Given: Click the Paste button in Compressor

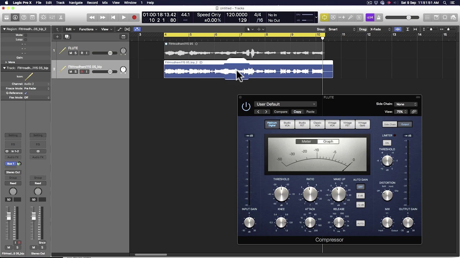Looking at the screenshot, I should (310, 112).
